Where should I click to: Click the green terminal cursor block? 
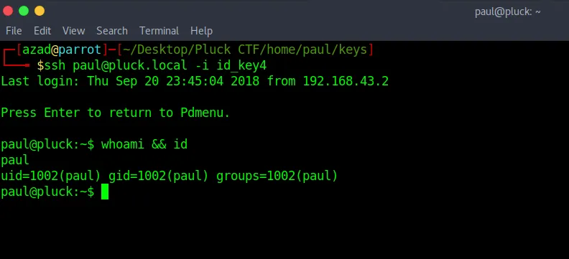[104, 192]
